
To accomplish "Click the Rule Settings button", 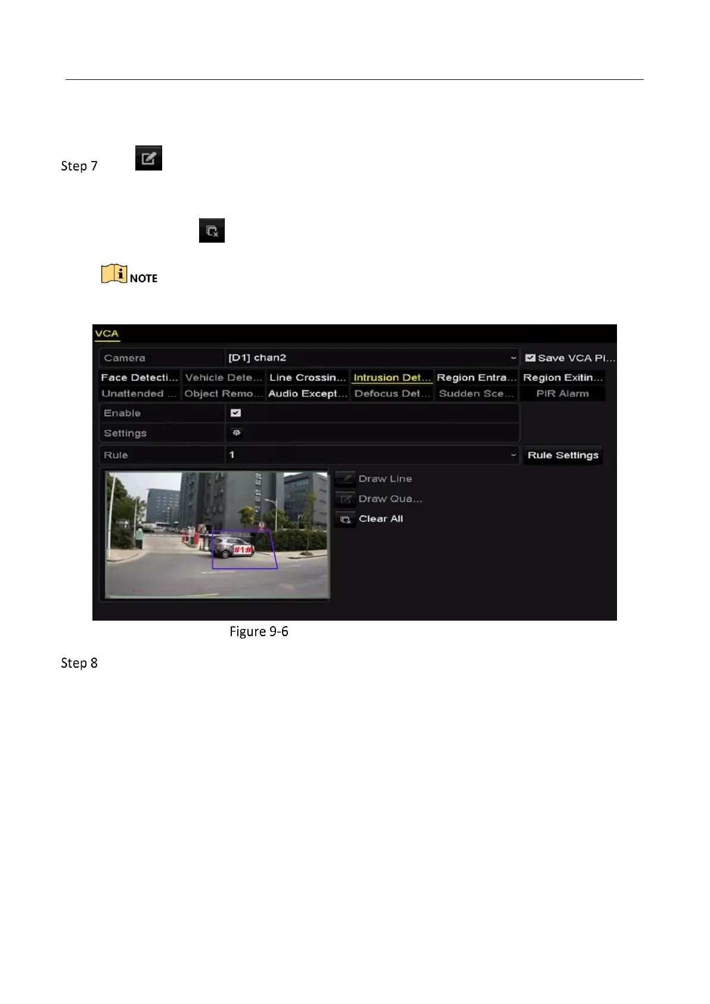I will point(563,455).
